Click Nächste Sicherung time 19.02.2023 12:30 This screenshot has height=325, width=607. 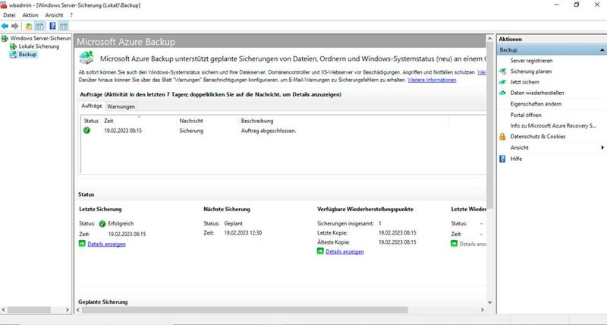243,233
